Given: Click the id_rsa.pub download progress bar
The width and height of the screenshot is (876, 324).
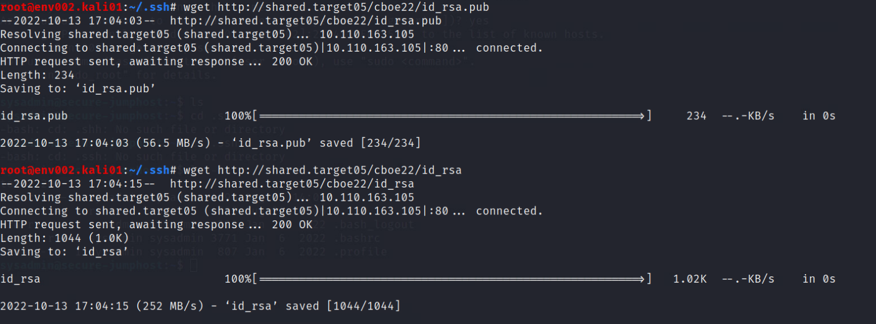Looking at the screenshot, I should (x=452, y=116).
